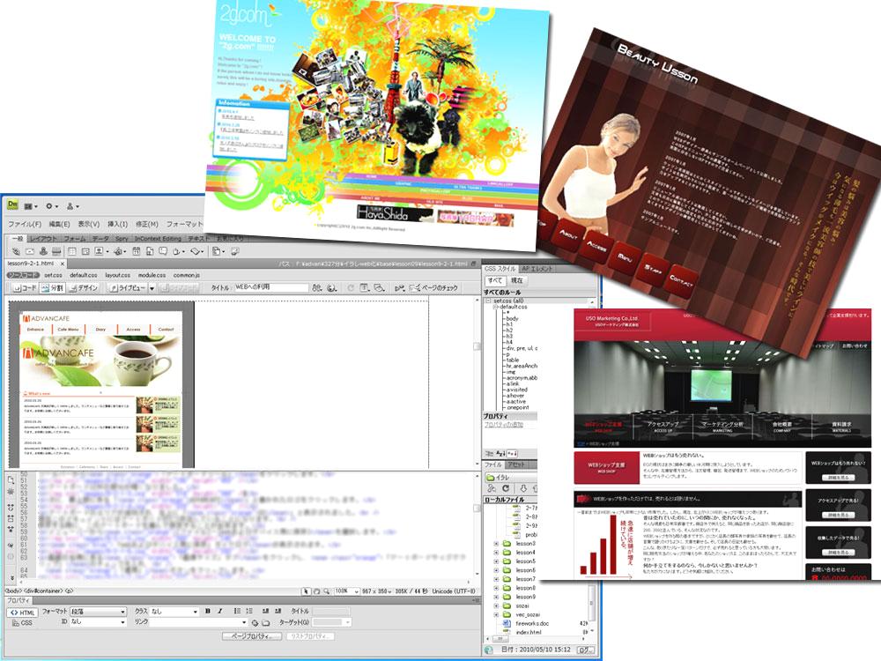Viewport: 881px width, 661px height.
Task: Click the Bold formatting button
Action: [208, 611]
